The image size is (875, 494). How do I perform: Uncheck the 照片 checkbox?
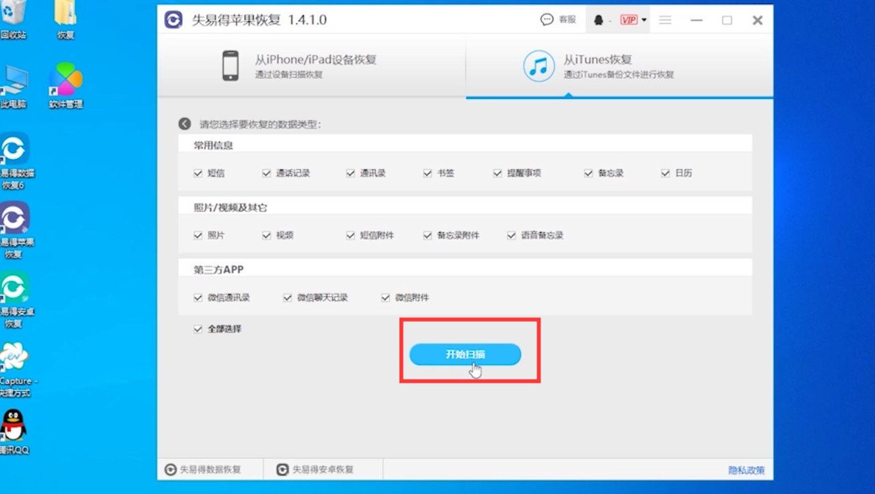(198, 235)
